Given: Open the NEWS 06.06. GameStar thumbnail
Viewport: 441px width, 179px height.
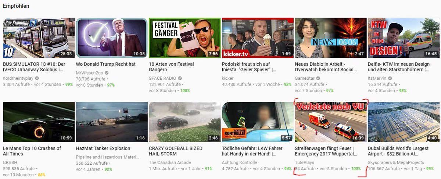Looking at the screenshot, I should 330,38.
